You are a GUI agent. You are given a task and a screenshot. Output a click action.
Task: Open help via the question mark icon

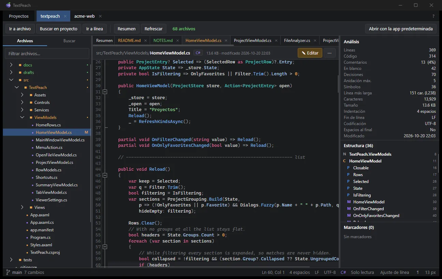tap(433, 16)
